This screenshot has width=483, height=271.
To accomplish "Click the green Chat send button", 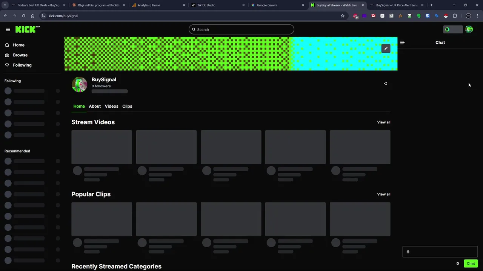I will pos(471,263).
